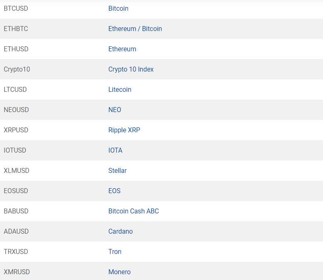Select the BABUSD symbol cell
Image resolution: width=323 pixels, height=280 pixels.
tap(16, 211)
